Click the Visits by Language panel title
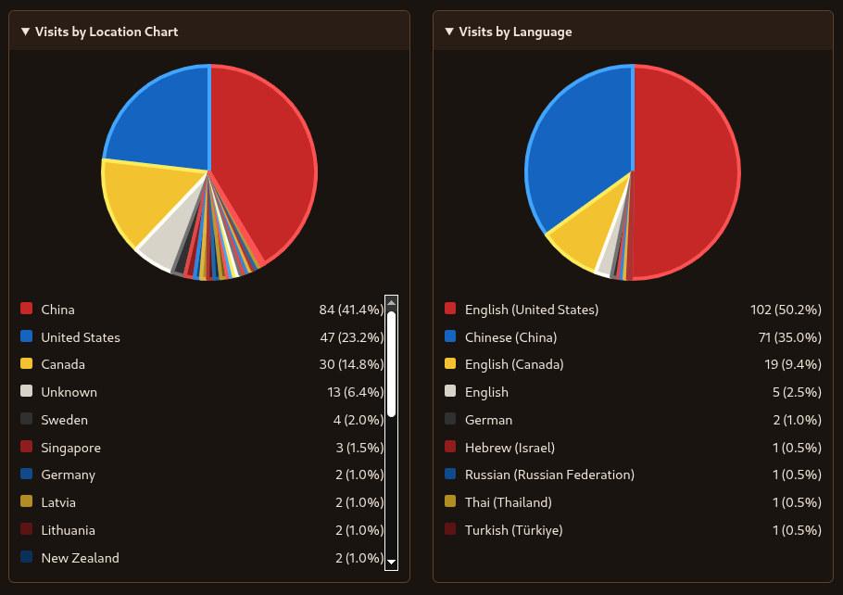The image size is (843, 595). click(x=515, y=32)
